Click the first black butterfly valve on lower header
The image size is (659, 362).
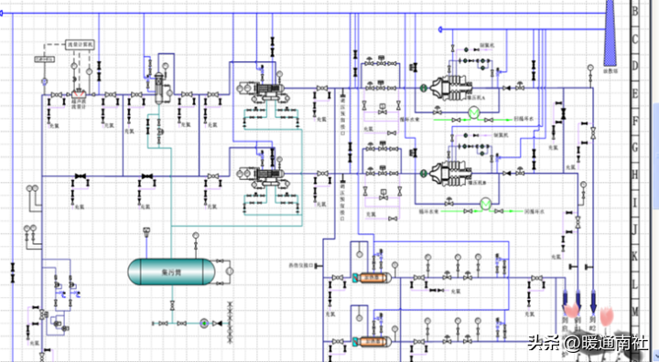click(81, 176)
